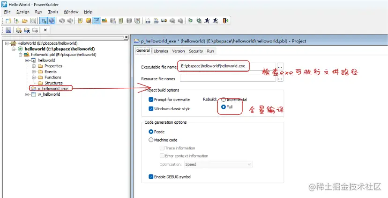Open the Tools menu
Screen dimensions: 388x198
pos(53,12)
